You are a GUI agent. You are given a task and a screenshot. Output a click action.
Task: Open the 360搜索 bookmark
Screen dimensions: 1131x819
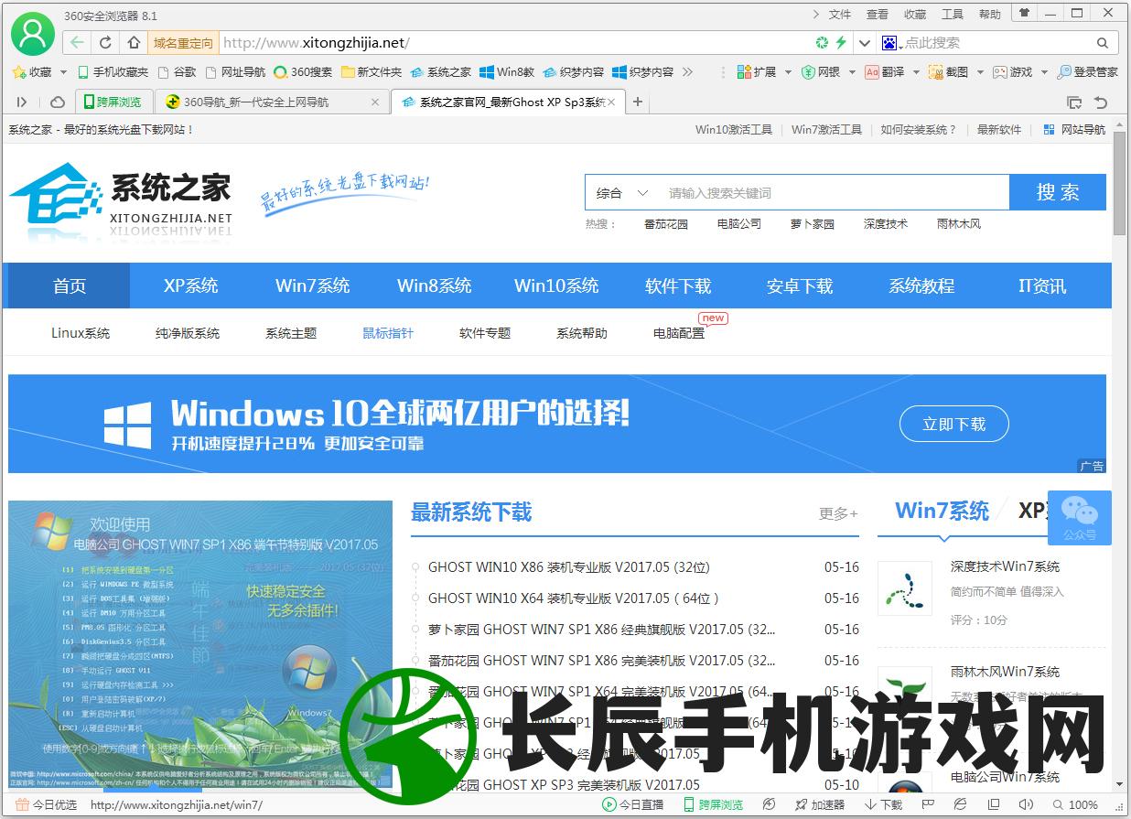304,71
